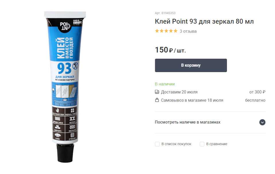
Task: Click the delivery truck icon
Action: [157, 92]
